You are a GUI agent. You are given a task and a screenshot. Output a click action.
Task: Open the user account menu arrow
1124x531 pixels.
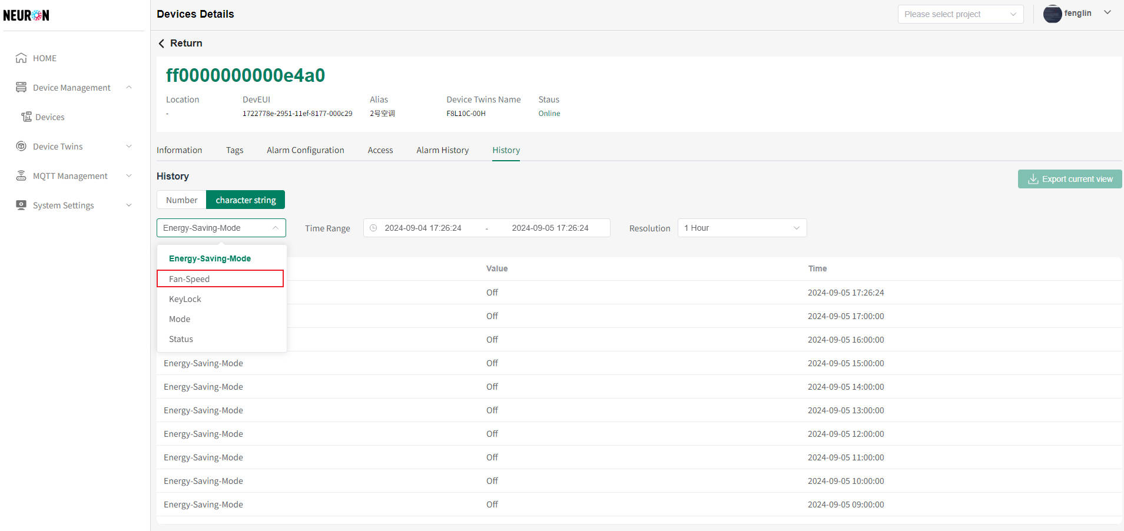(1107, 12)
